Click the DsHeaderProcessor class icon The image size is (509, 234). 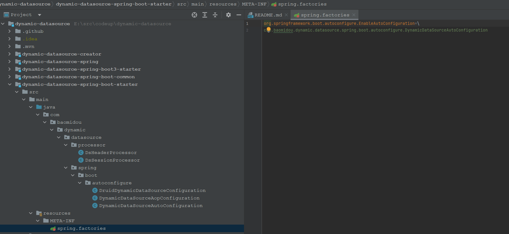click(x=81, y=152)
